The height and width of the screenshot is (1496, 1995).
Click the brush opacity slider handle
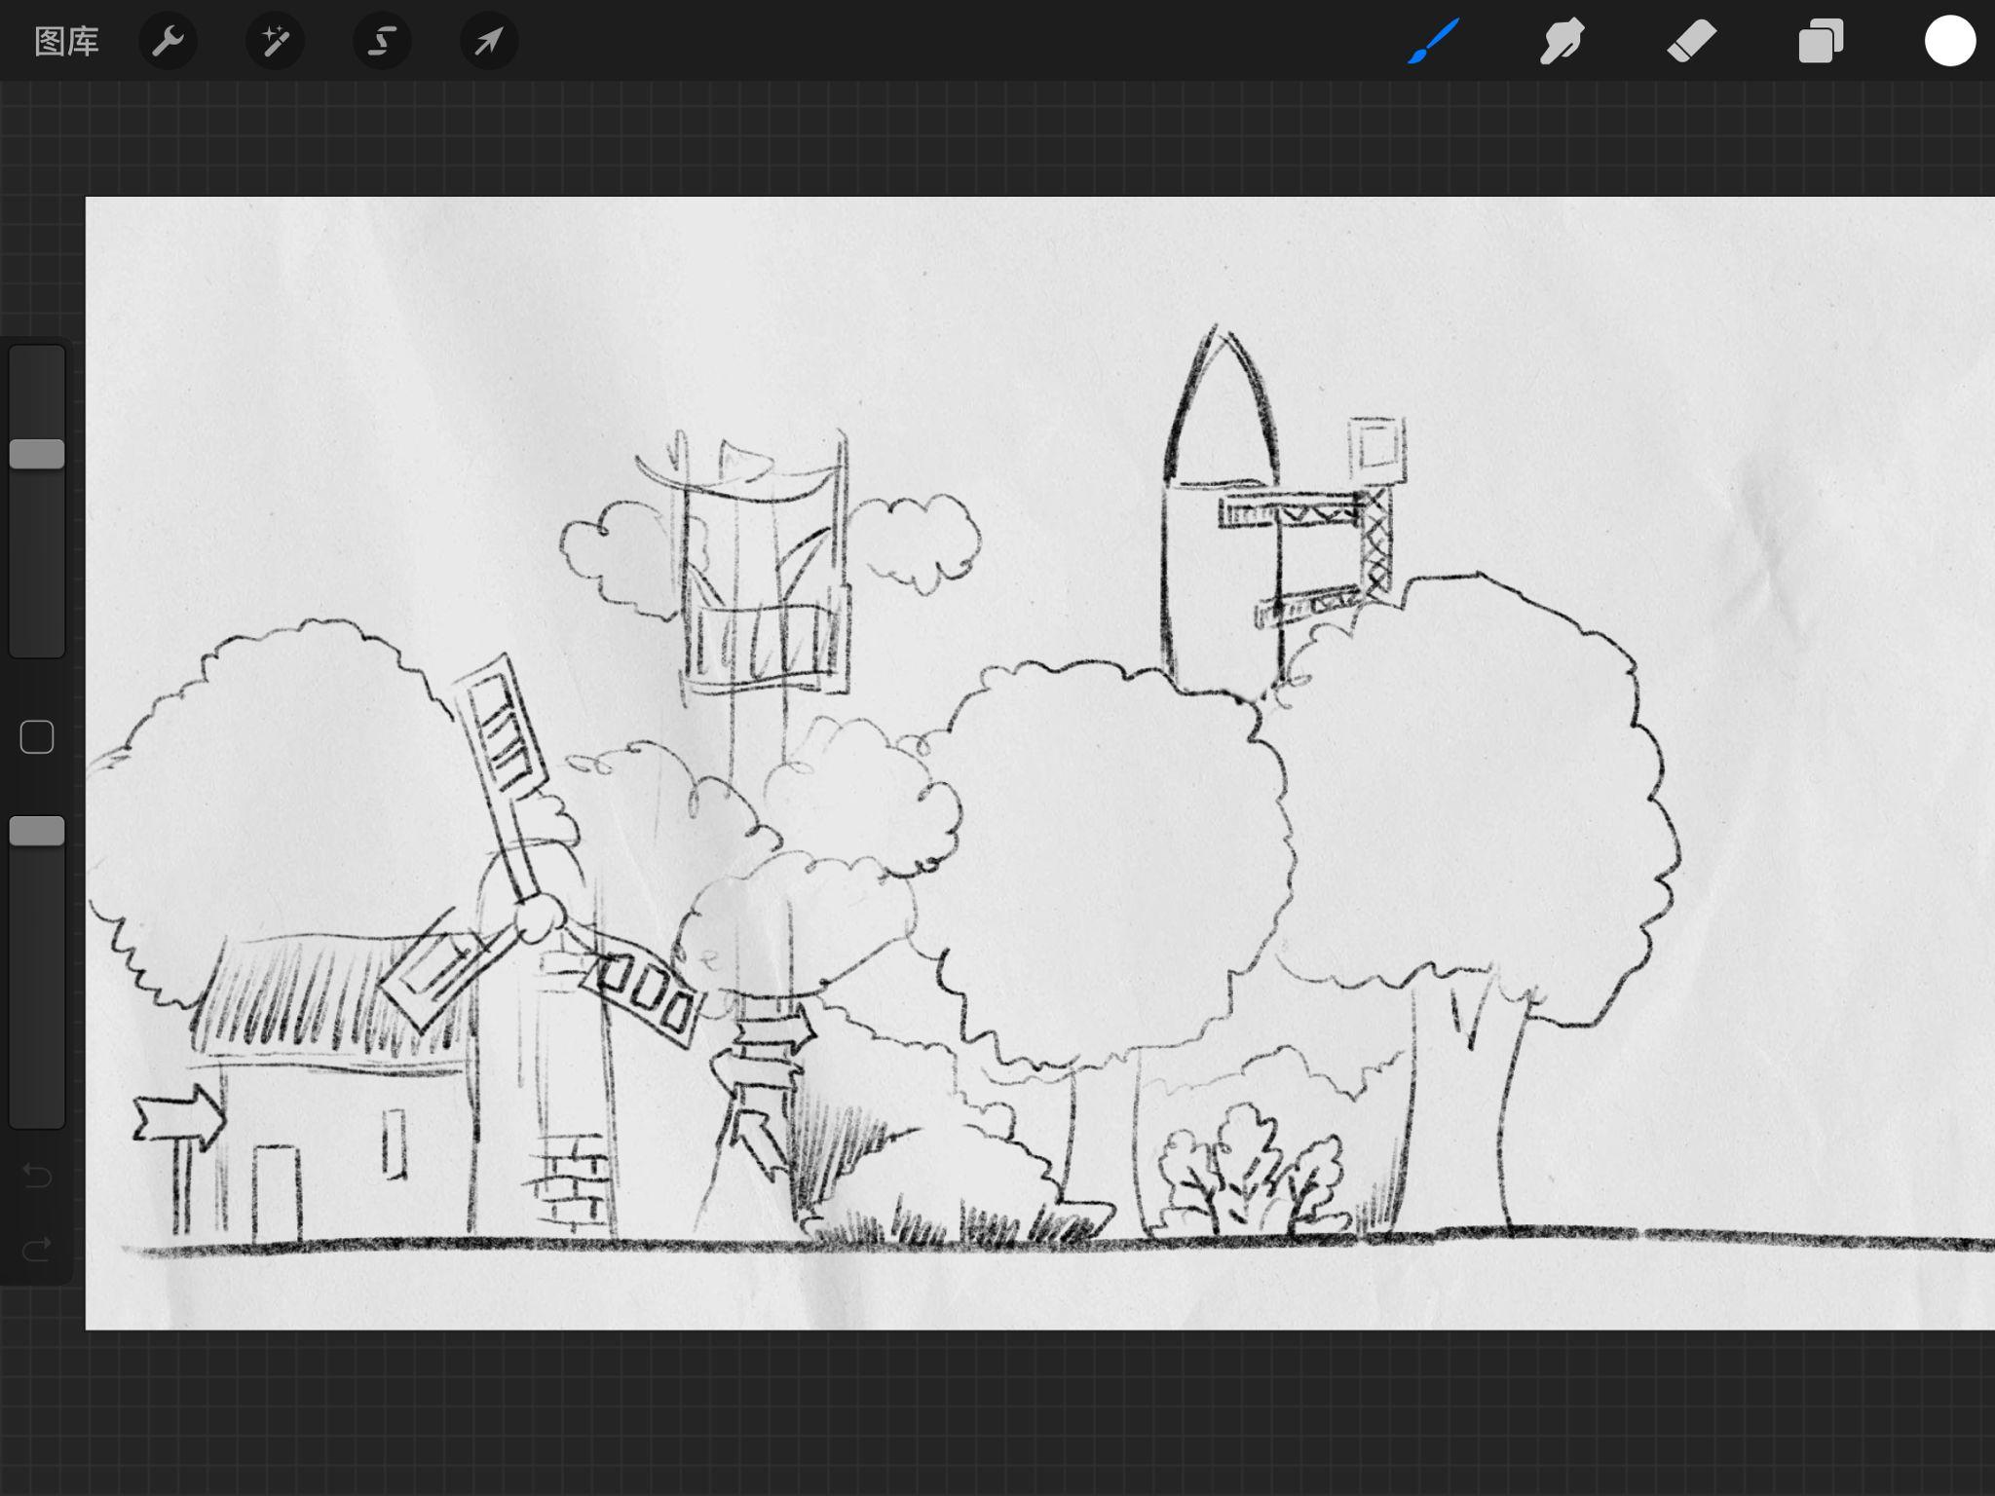[37, 831]
